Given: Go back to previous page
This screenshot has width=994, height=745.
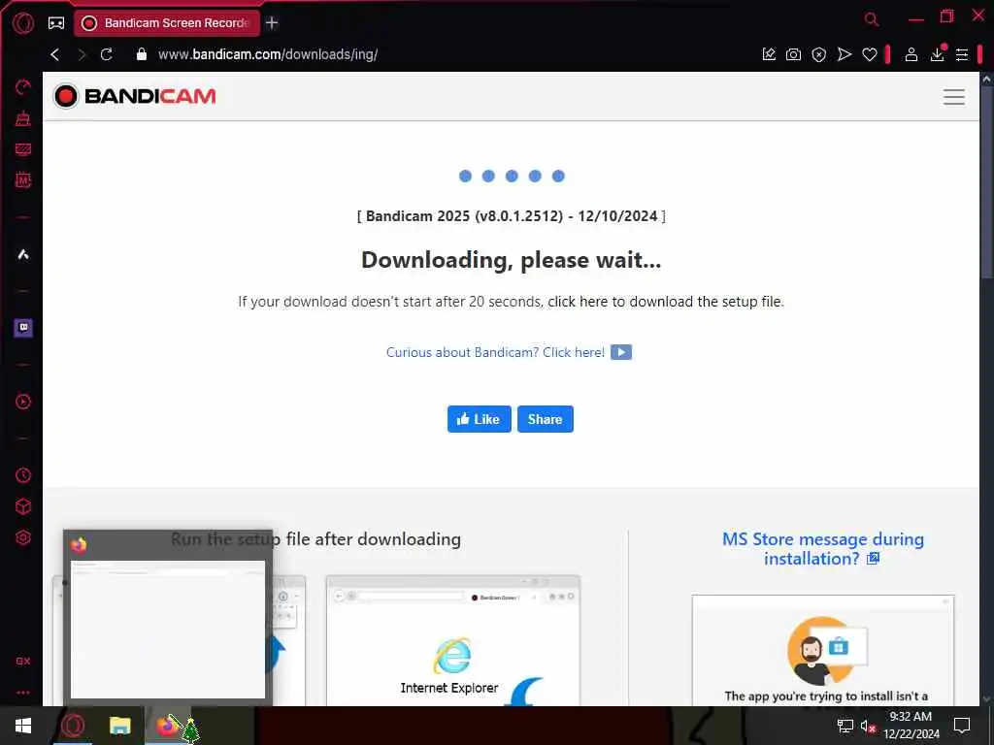Looking at the screenshot, I should click(55, 54).
